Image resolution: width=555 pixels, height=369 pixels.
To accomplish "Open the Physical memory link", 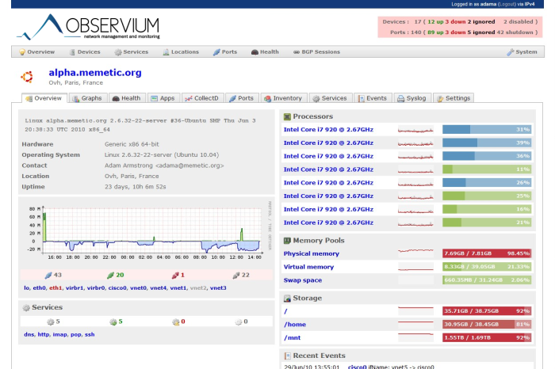I will coord(311,253).
